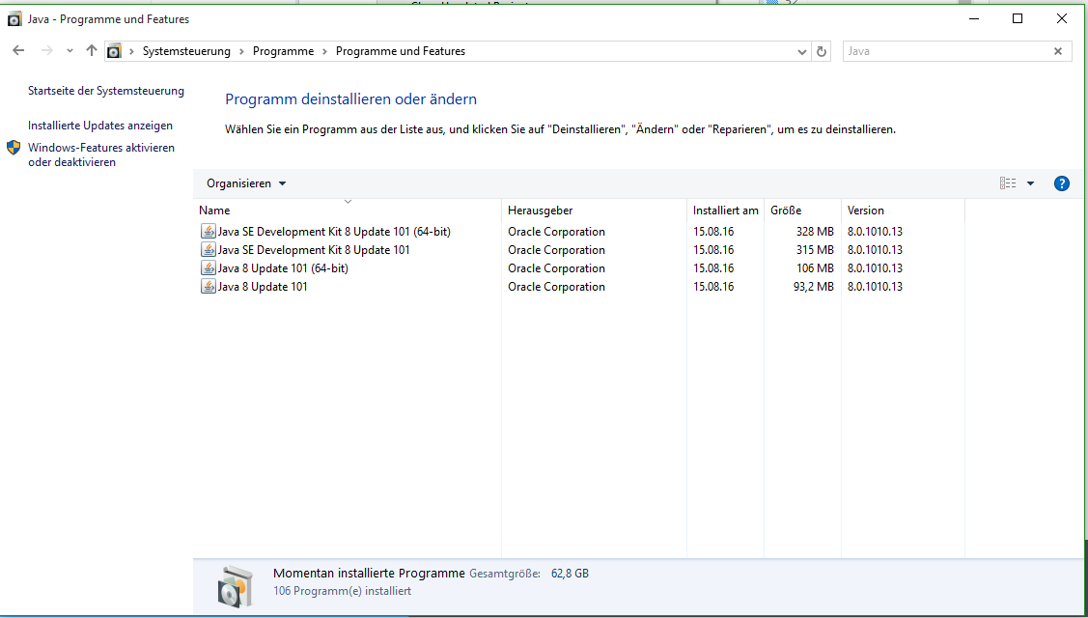The height and width of the screenshot is (618, 1088).
Task: Click inside the search box containing Java
Action: point(947,51)
